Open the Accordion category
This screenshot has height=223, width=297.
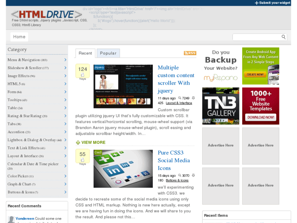(x=19, y=132)
